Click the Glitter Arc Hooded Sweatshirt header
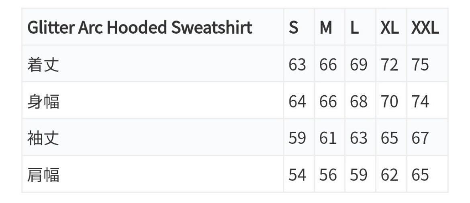Image resolution: width=470 pixels, height=203 pixels. 139,28
